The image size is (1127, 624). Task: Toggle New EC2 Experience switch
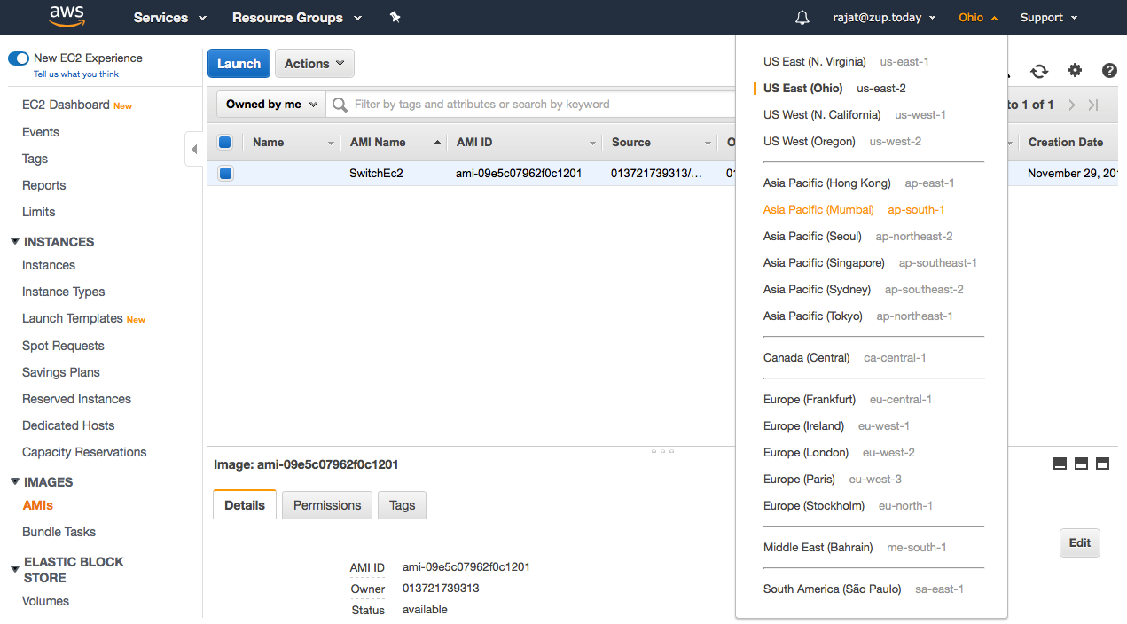(19, 58)
